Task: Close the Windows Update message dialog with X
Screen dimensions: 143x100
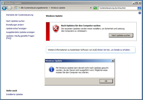Action: [x=113, y=61]
